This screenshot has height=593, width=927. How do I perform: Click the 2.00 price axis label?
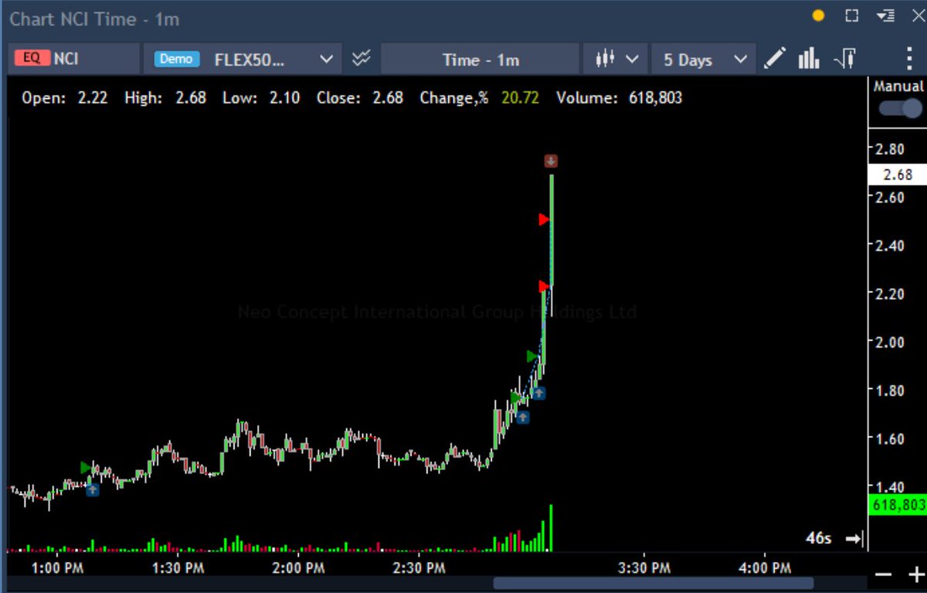click(890, 342)
